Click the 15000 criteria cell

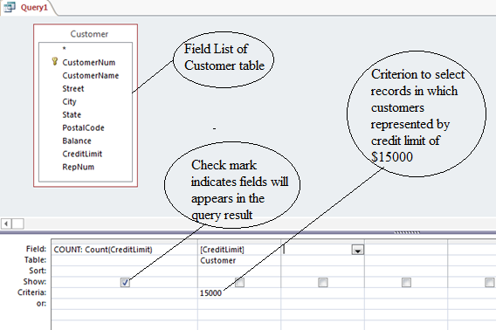[239, 293]
